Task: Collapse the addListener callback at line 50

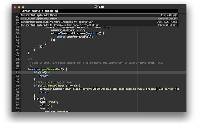Action: pos(20,33)
